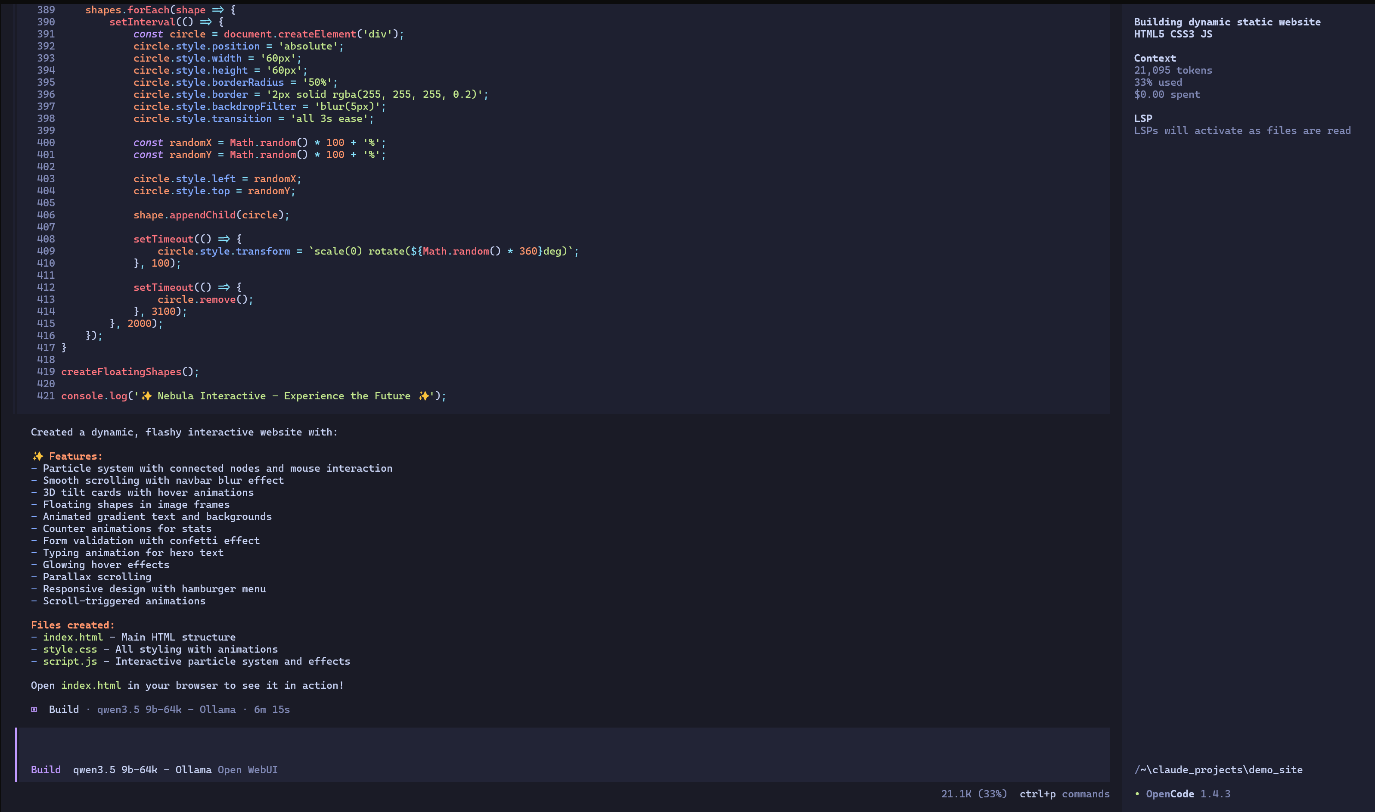The height and width of the screenshot is (812, 1375).
Task: Click the 21.1K (33%) context indicator
Action: click(x=974, y=794)
